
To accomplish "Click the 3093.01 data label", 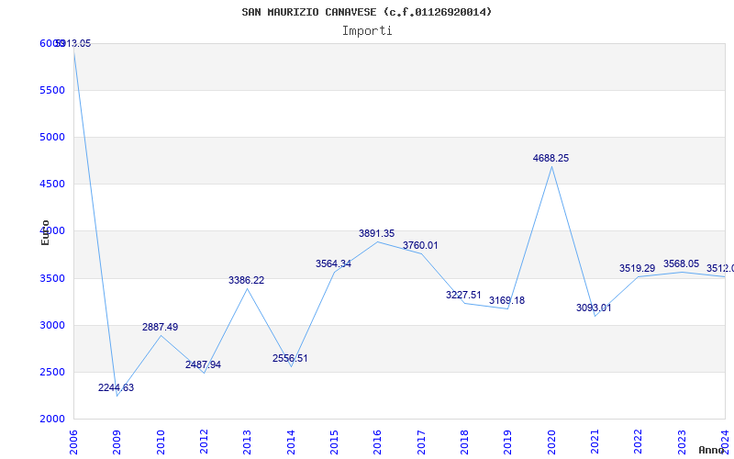I will 594,308.
